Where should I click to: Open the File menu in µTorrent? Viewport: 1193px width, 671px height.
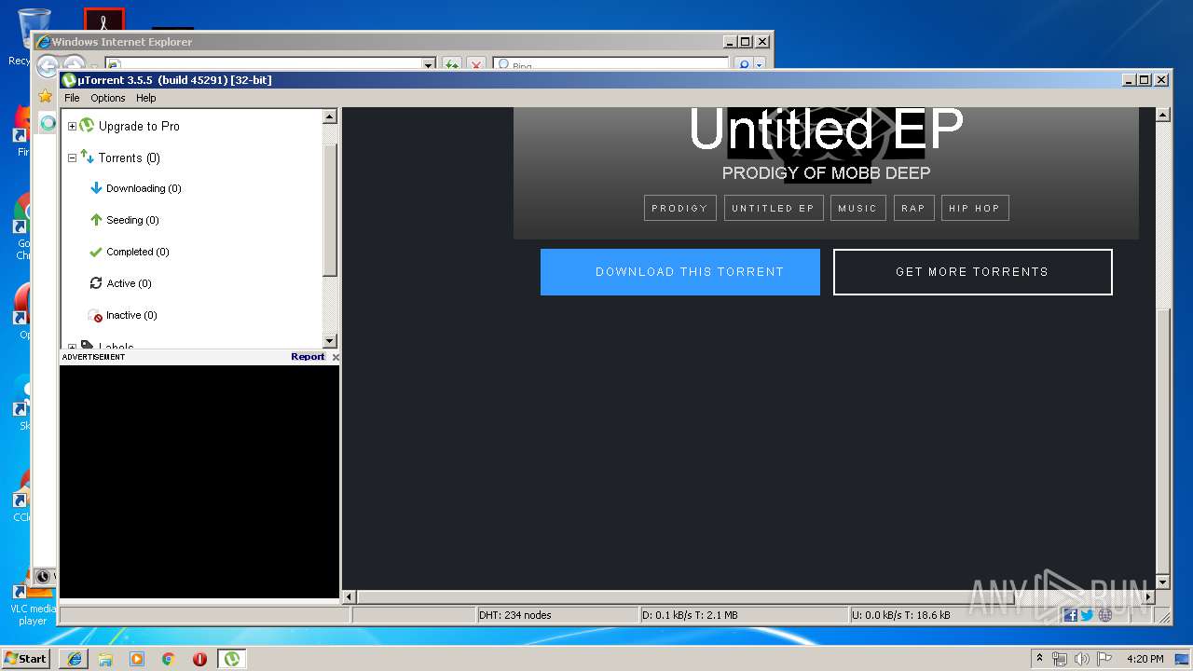(72, 98)
